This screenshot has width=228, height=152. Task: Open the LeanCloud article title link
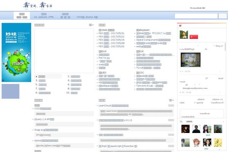pos(114,106)
